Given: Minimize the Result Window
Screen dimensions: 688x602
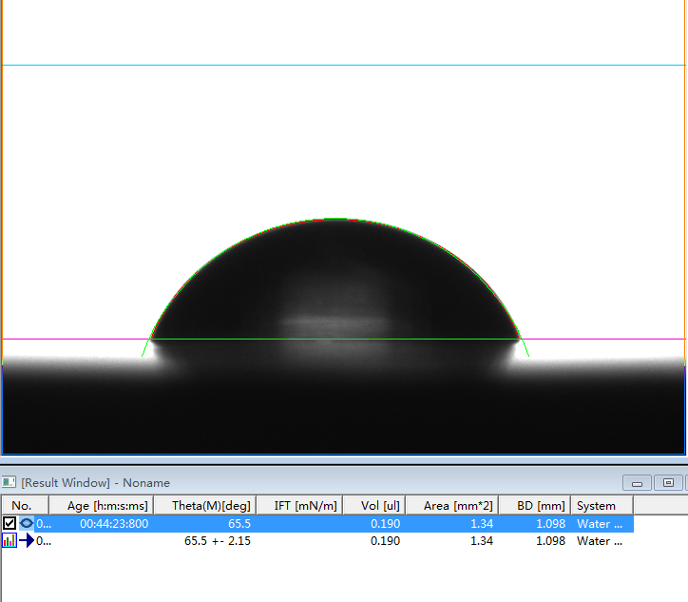Looking at the screenshot, I should coord(636,483).
